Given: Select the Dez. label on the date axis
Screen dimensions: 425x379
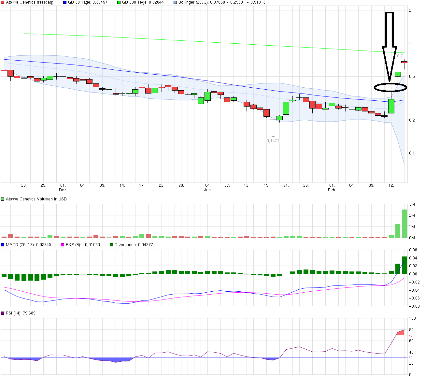Looking at the screenshot, I should pos(63,190).
